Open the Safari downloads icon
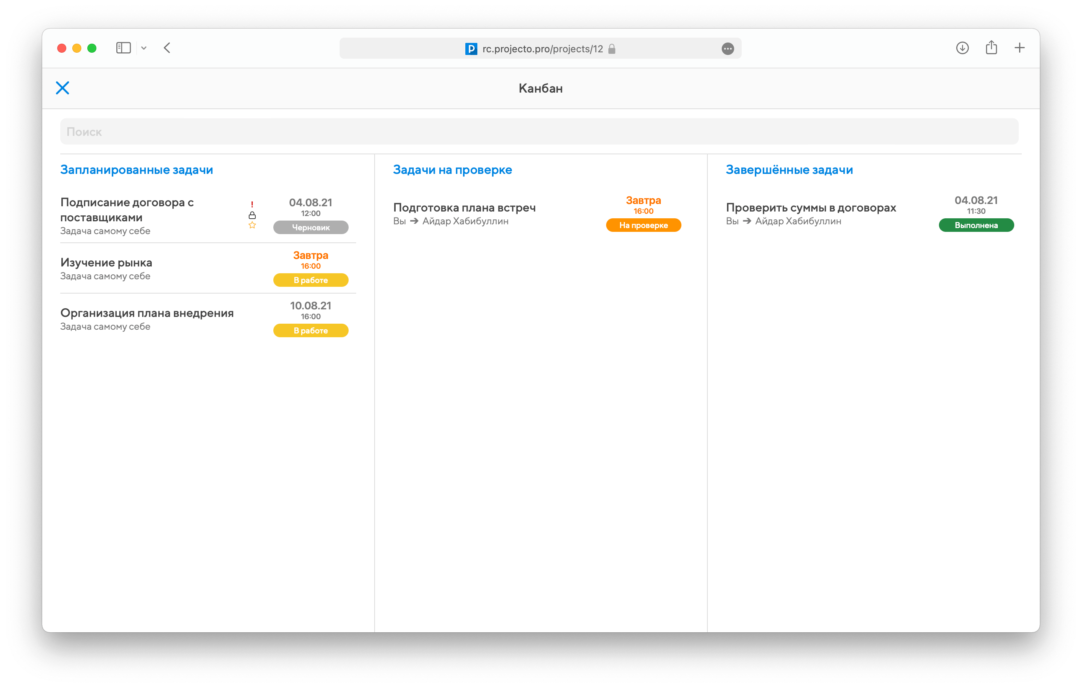This screenshot has height=688, width=1082. (962, 48)
